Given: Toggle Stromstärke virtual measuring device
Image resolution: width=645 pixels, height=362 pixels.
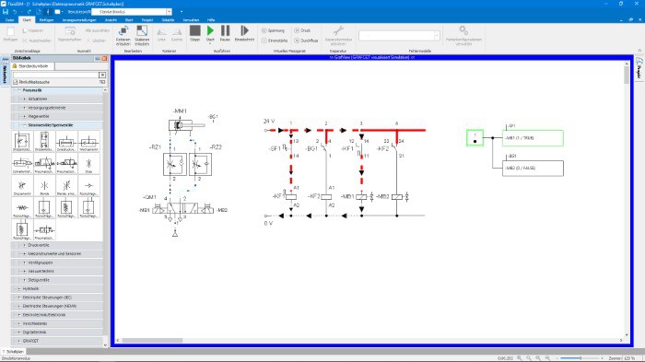Looking at the screenshot, I should (275, 41).
